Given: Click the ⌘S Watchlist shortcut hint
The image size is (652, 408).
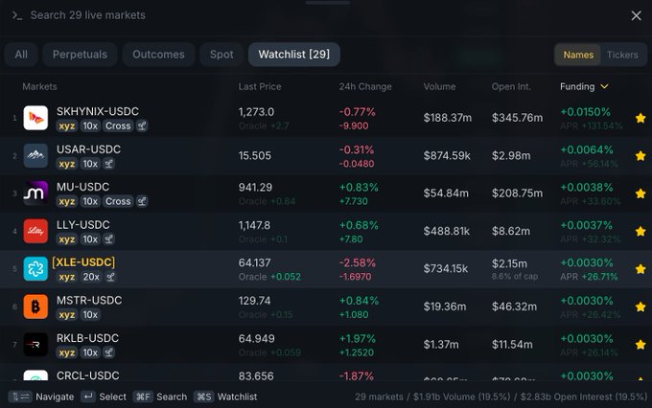Looking at the screenshot, I should tap(225, 397).
